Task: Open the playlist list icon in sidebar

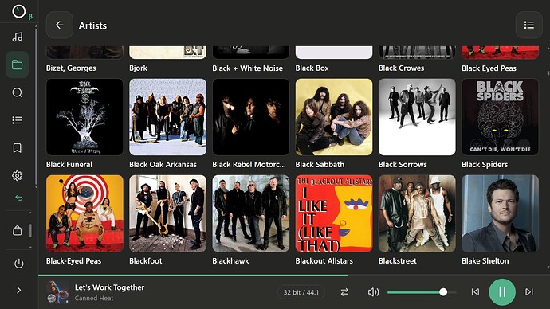Action: (18, 120)
